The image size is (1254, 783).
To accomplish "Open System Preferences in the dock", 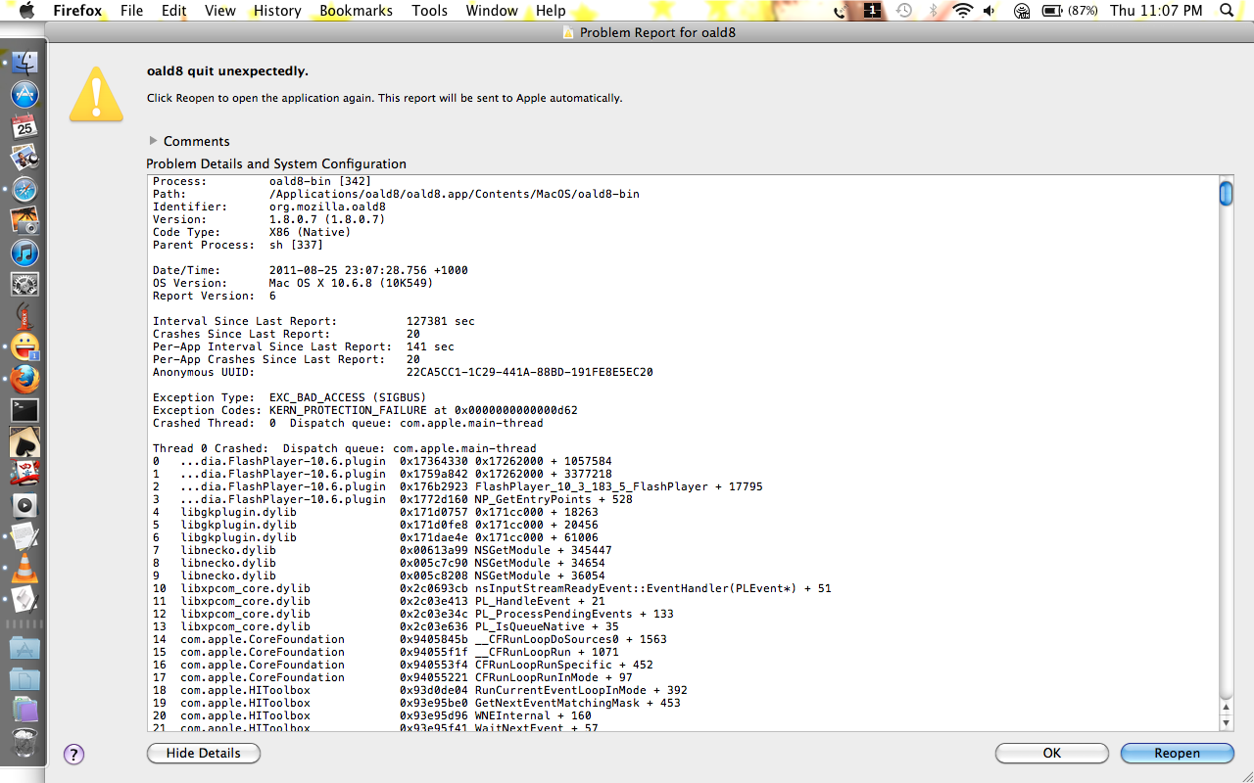I will (24, 285).
